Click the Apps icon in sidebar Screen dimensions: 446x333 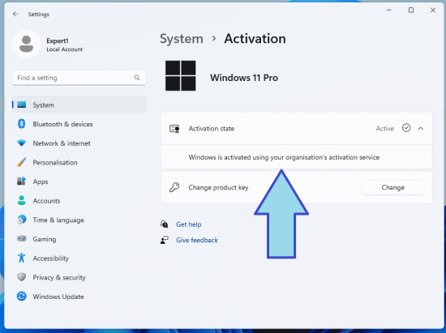pos(21,181)
